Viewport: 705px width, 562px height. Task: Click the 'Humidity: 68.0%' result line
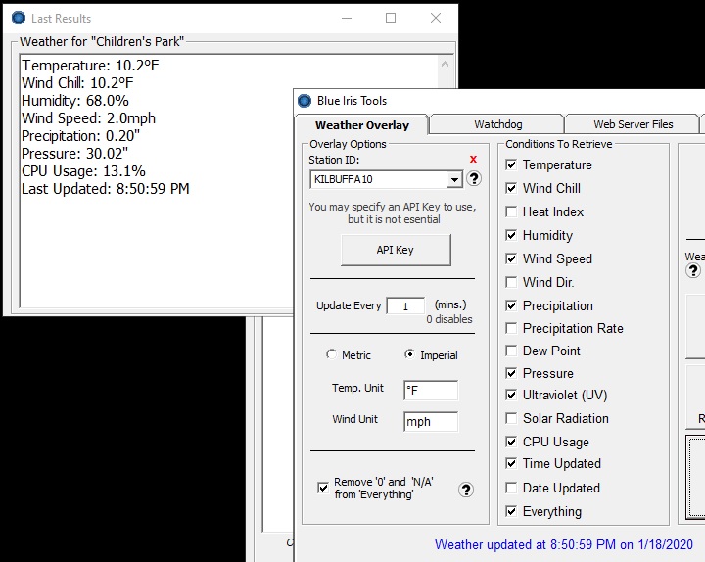[x=75, y=101]
